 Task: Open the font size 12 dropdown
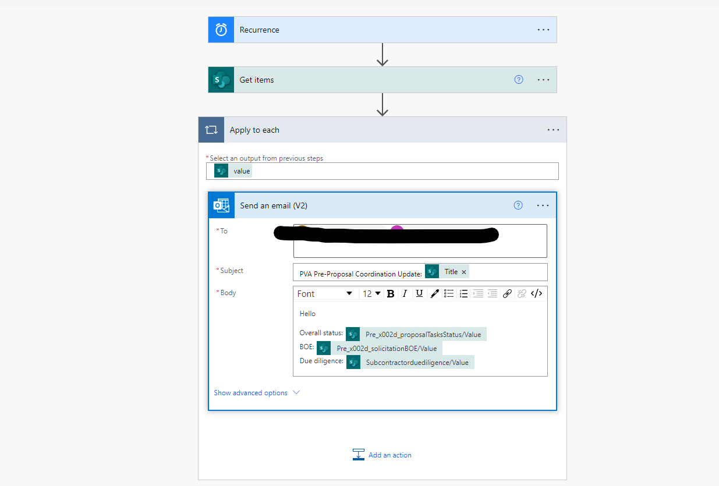[371, 293]
